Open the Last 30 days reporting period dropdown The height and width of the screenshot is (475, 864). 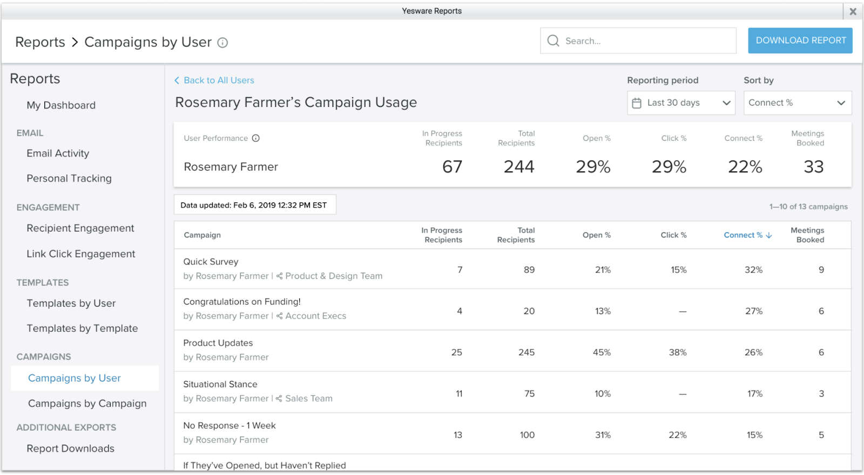(x=681, y=103)
